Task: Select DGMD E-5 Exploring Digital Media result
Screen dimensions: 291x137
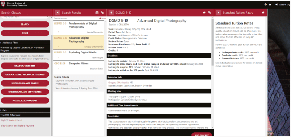Action: click(x=79, y=55)
